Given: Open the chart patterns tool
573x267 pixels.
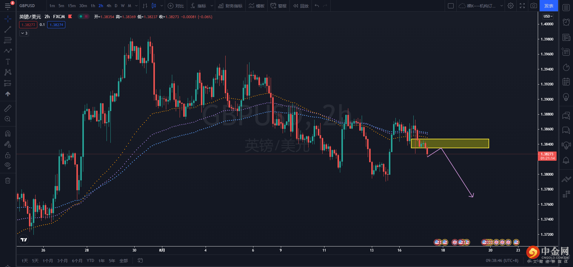Looking at the screenshot, I should pyautogui.click(x=8, y=72).
